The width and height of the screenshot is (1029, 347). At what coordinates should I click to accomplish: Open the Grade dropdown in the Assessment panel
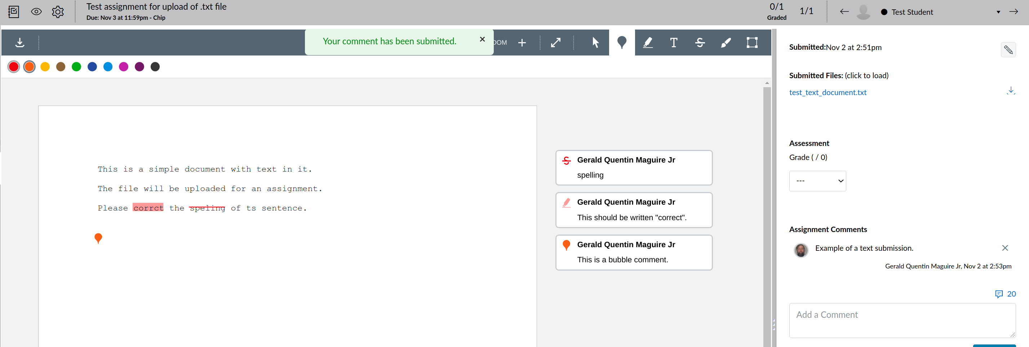pos(817,181)
